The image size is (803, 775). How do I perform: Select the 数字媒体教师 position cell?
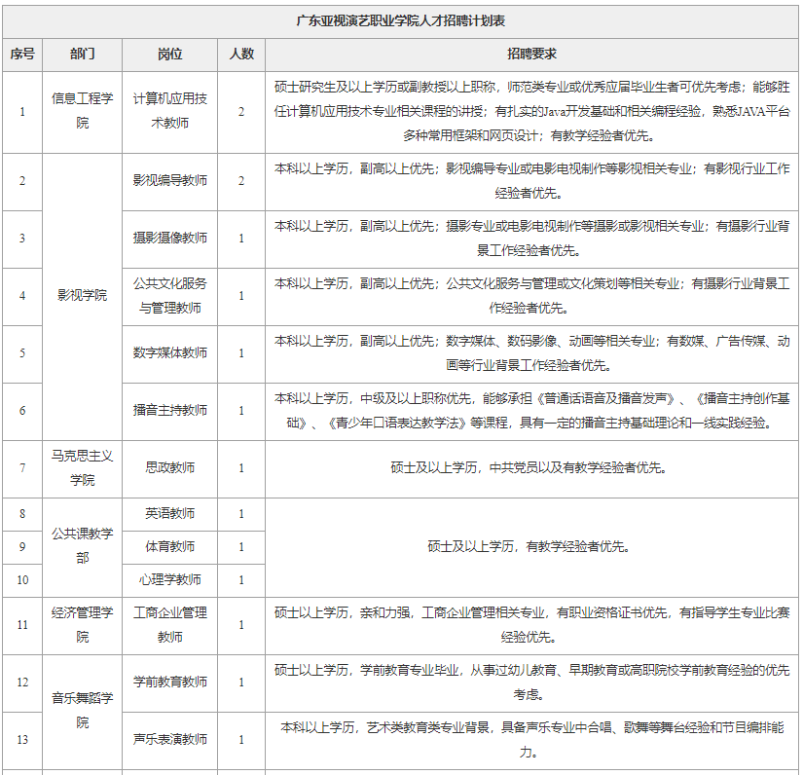(x=169, y=353)
